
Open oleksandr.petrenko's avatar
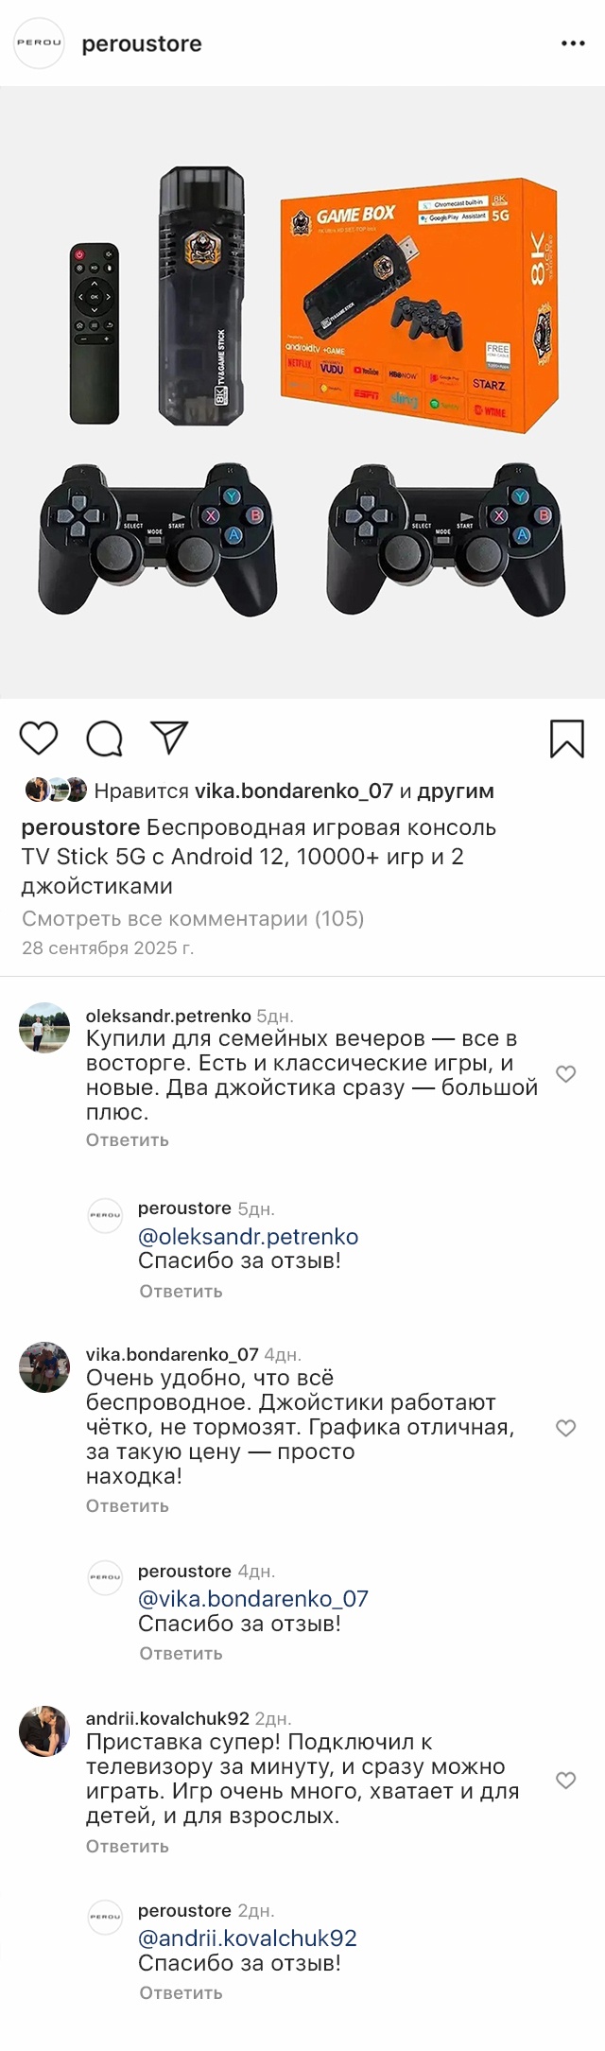[44, 1027]
